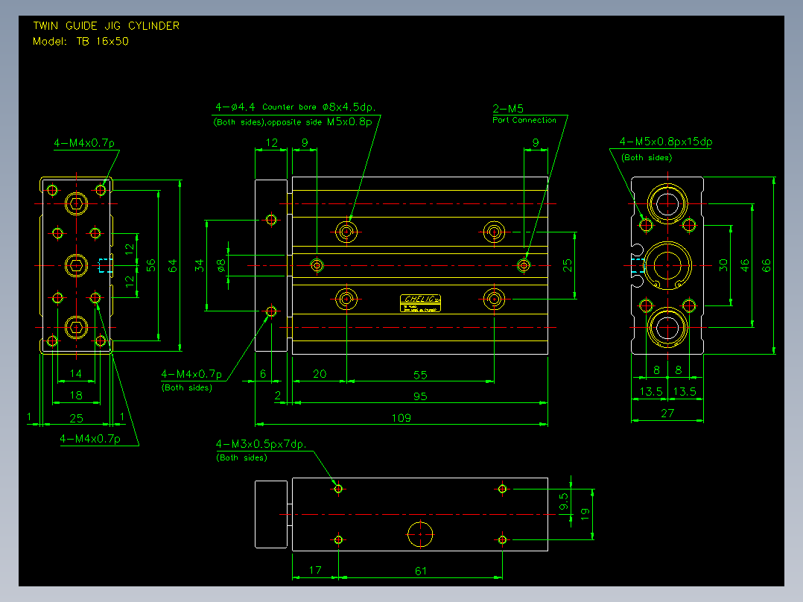Viewport: 803px width, 602px height.
Task: Click the '4-M5x0.8px15dp' thread callout
Action: click(666, 142)
